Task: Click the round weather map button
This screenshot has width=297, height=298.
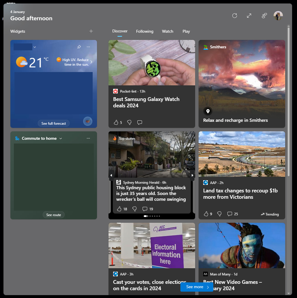Action: click(x=88, y=121)
